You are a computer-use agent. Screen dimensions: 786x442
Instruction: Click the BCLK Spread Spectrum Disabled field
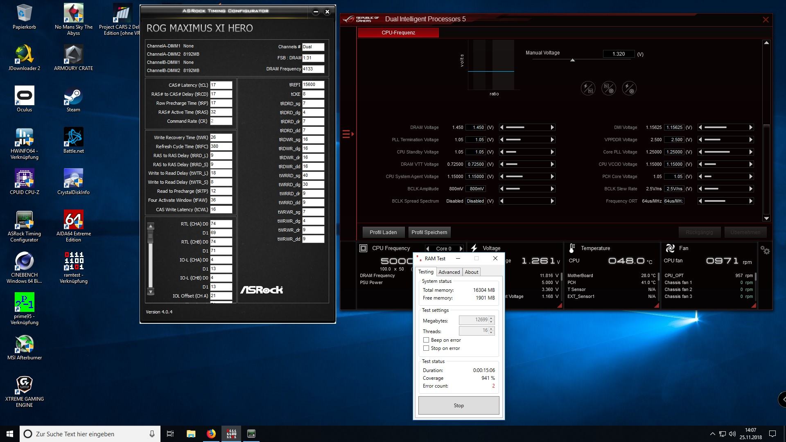click(475, 201)
